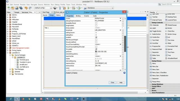The height and width of the screenshot is (101, 180).
Task: Click the Profile Project toolbar icon
Action: click(x=79, y=8)
